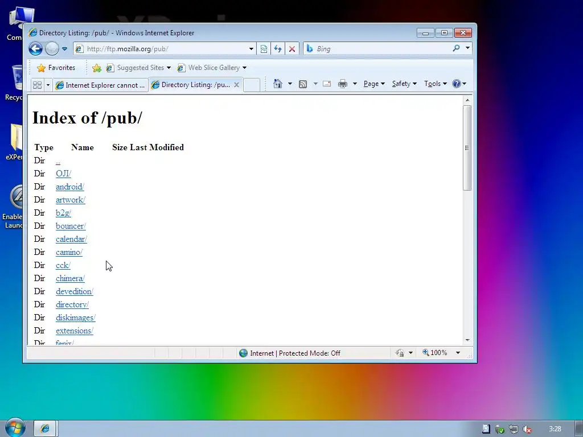Open Suggested Sites dropdown

coord(139,68)
